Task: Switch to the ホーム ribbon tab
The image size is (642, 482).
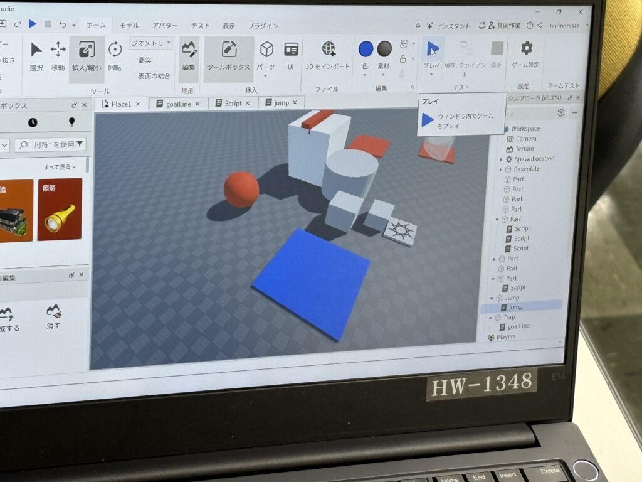Action: point(96,25)
